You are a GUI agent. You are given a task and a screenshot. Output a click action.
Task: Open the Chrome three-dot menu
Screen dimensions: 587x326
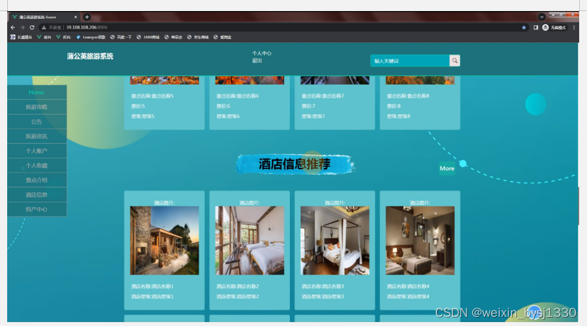pos(574,27)
